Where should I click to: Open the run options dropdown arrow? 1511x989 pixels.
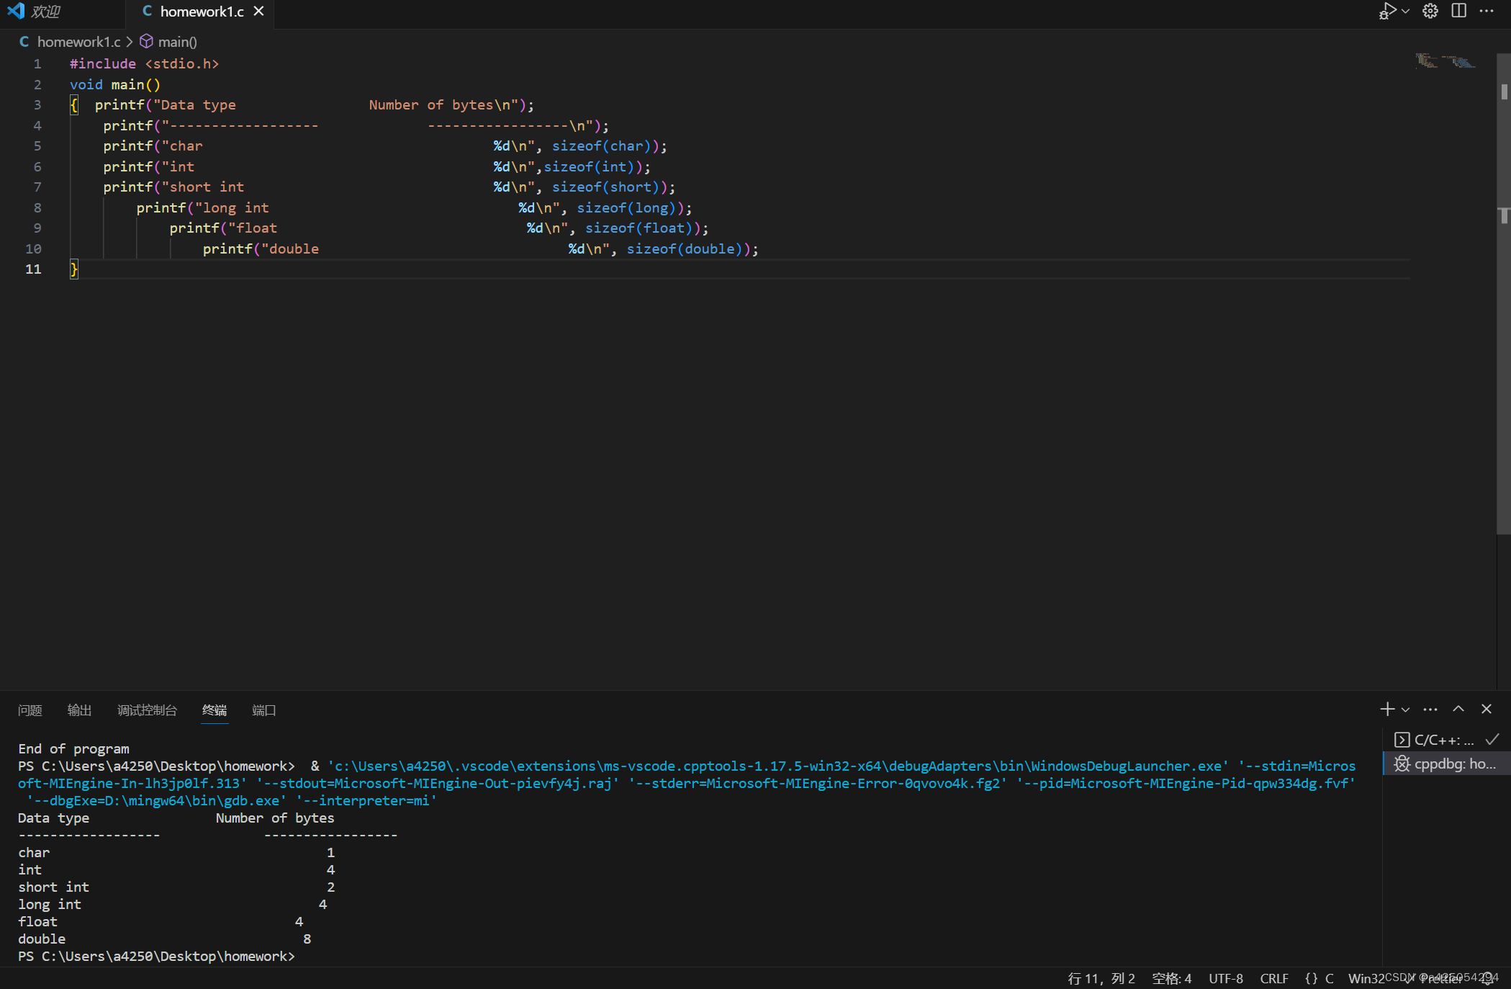[x=1405, y=12]
